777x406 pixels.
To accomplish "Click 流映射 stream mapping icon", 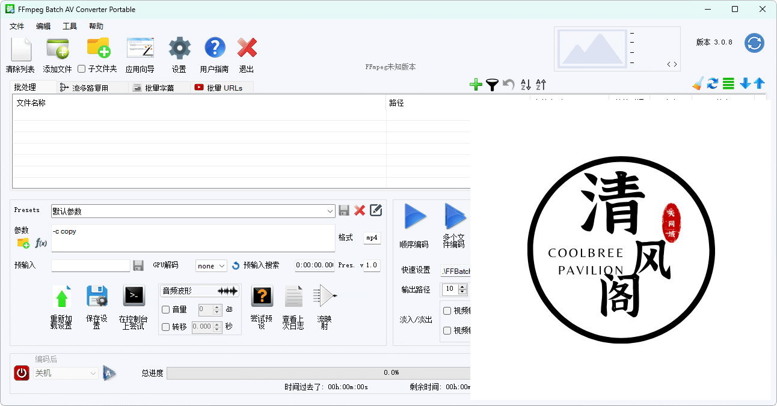I will tap(325, 295).
